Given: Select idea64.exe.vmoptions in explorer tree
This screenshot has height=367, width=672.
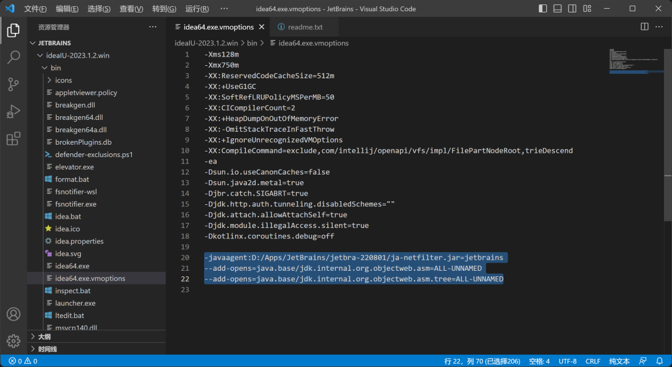Looking at the screenshot, I should pos(96,278).
